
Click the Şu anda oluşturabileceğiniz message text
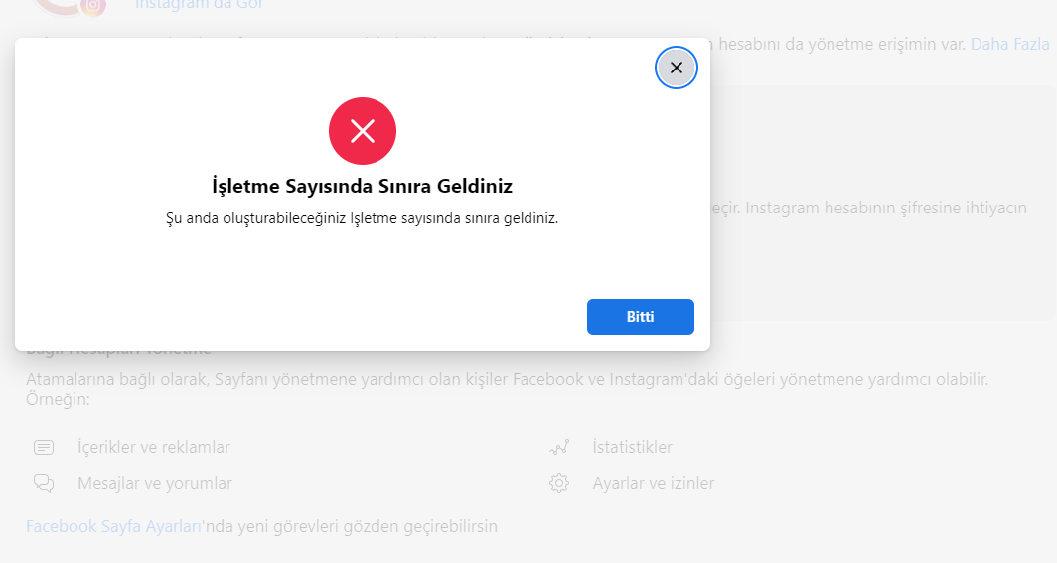pos(363,218)
